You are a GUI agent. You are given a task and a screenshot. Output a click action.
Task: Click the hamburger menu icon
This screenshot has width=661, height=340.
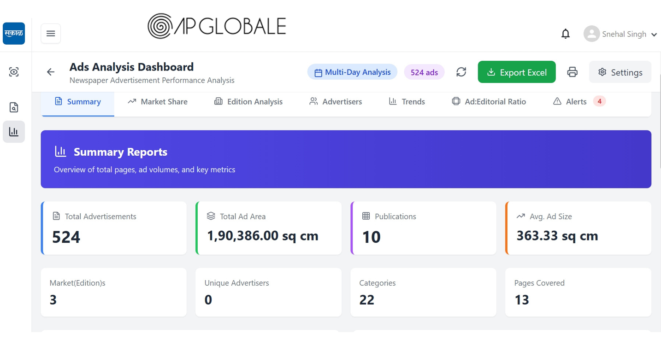coord(51,34)
